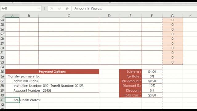Select row 42 header
The image size is (197, 111).
coord(2,105)
